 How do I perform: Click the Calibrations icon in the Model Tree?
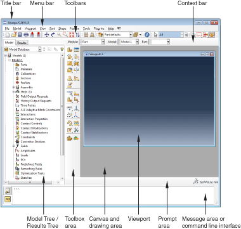tap(17, 74)
